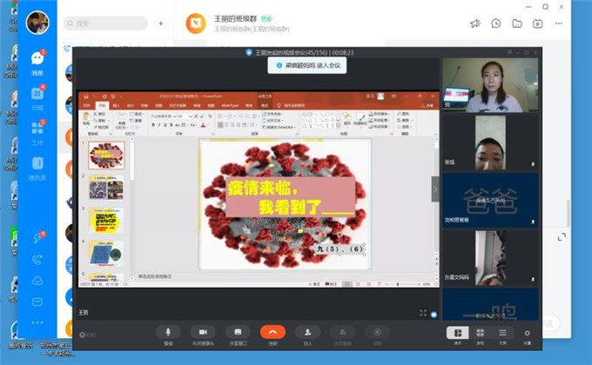Screen dimensions: 592x365
Task: Click the 九(5)、(6) text box on slide
Action: click(x=340, y=249)
